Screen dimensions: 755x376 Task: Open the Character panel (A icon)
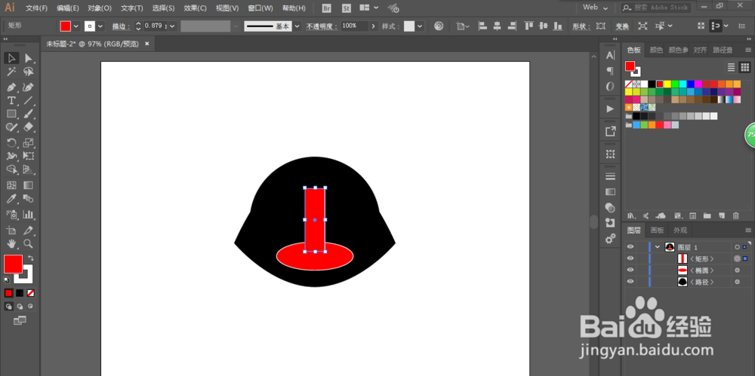coord(610,55)
